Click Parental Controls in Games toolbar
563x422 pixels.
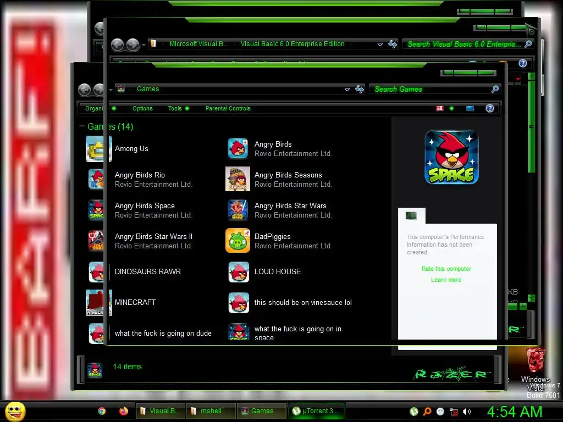point(228,108)
